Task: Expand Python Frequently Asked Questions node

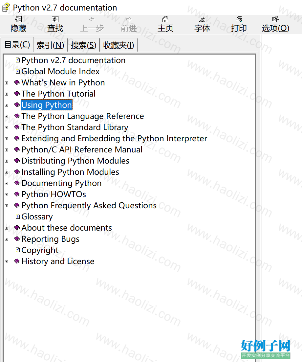Action: tap(7, 206)
